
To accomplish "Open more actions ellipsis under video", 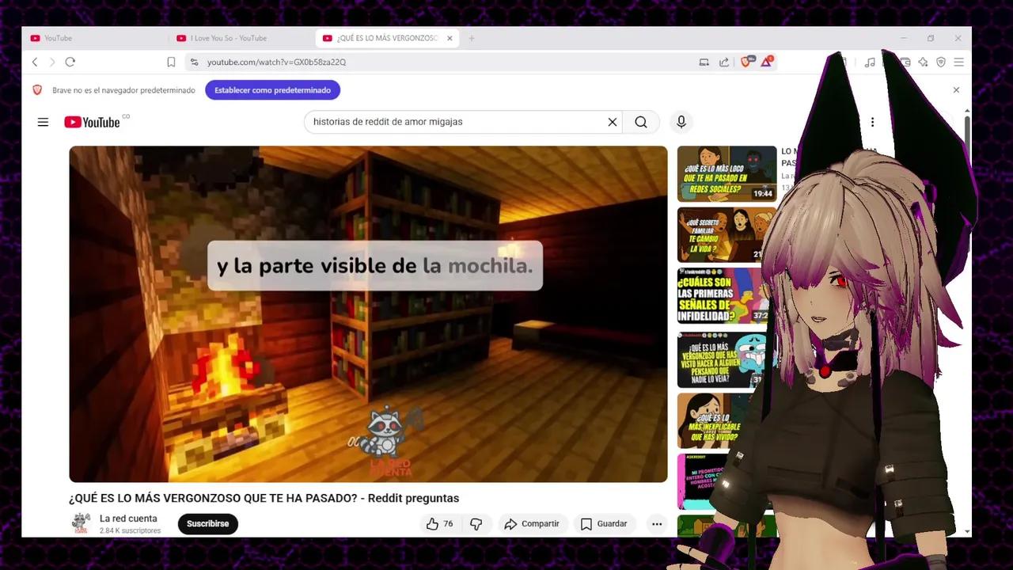I will pyautogui.click(x=657, y=523).
